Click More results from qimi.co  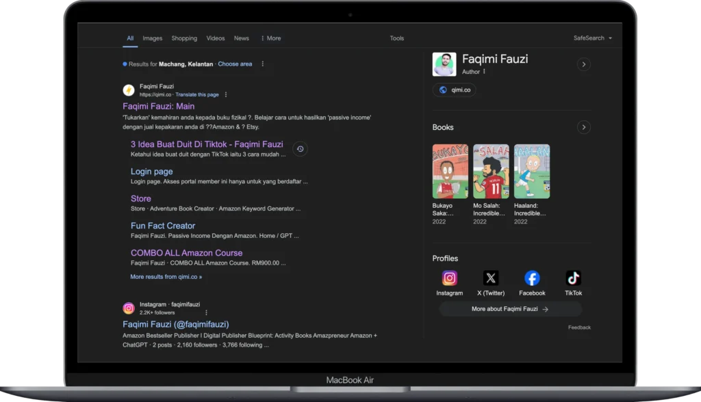pos(166,277)
